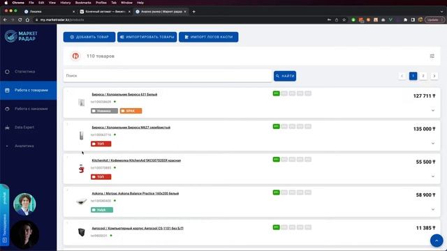The image size is (447, 251).
Task: Click the browser home icon
Action: pos(27,20)
